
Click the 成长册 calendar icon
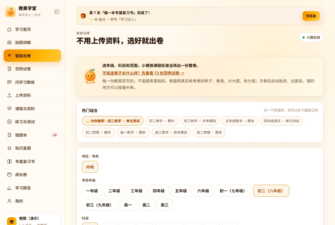point(9,175)
